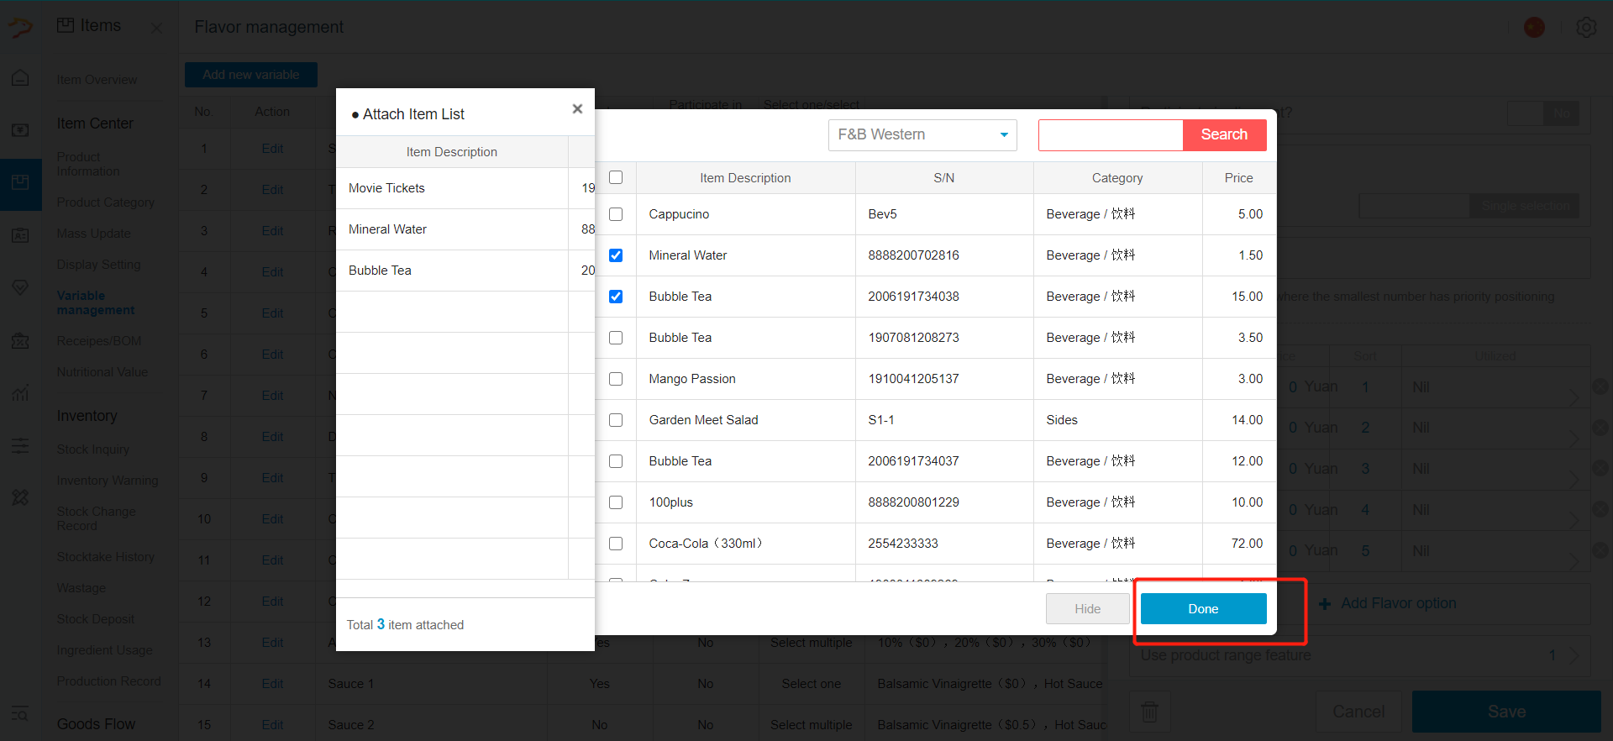Click the plus icon for Add Flavor option
Viewport: 1613px width, 741px height.
pyautogui.click(x=1325, y=604)
